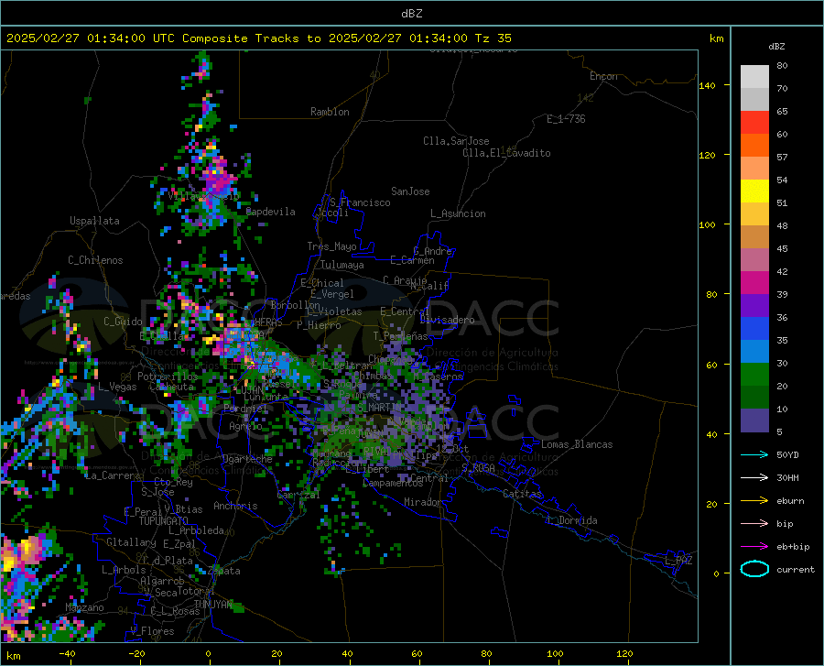
Task: Select the orange 57–60 dBZ swatch
Action: pos(754,146)
